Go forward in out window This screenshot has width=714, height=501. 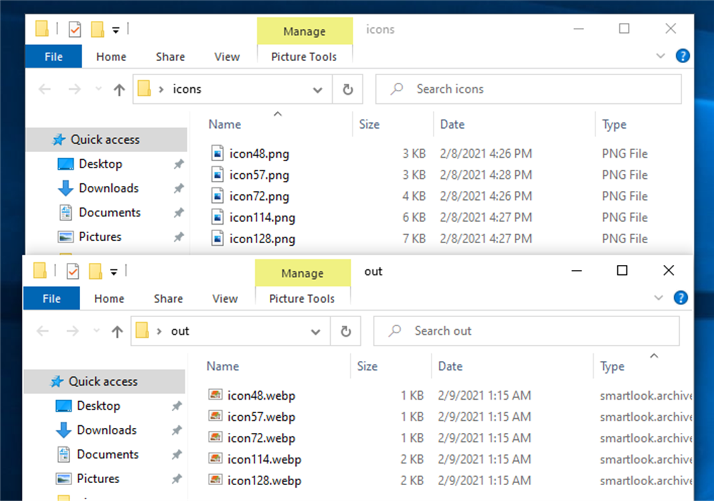point(73,330)
